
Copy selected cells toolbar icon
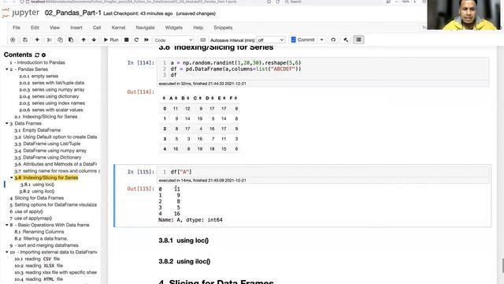[x=60, y=40]
